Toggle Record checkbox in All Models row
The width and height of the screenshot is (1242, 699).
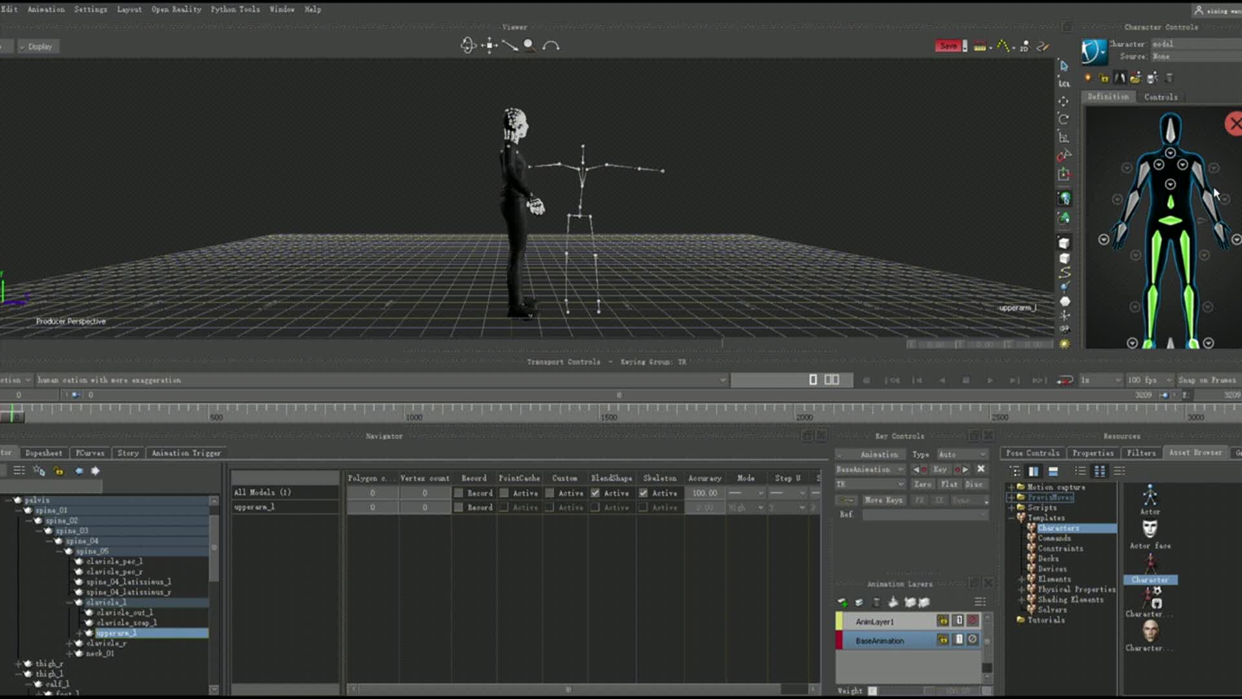pos(459,493)
